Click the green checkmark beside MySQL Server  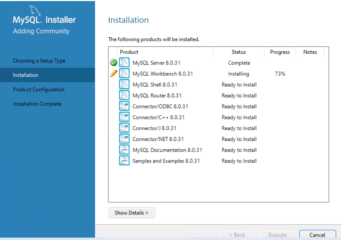tap(114, 63)
